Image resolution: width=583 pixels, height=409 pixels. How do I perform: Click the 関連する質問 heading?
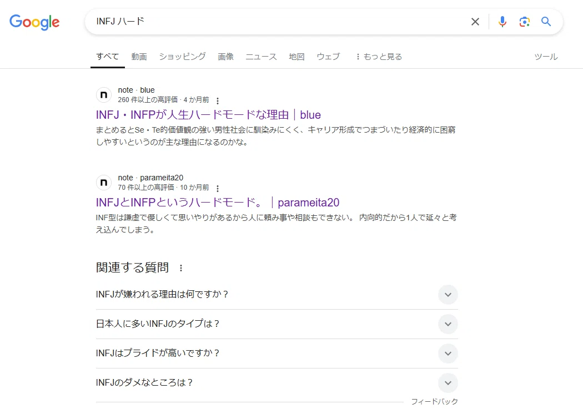[132, 267]
